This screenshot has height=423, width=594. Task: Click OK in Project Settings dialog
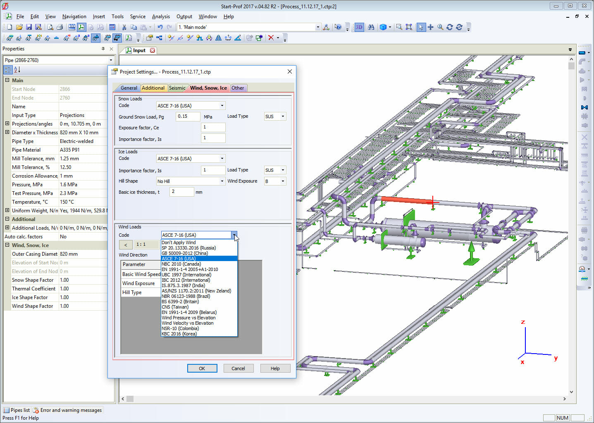(x=202, y=368)
